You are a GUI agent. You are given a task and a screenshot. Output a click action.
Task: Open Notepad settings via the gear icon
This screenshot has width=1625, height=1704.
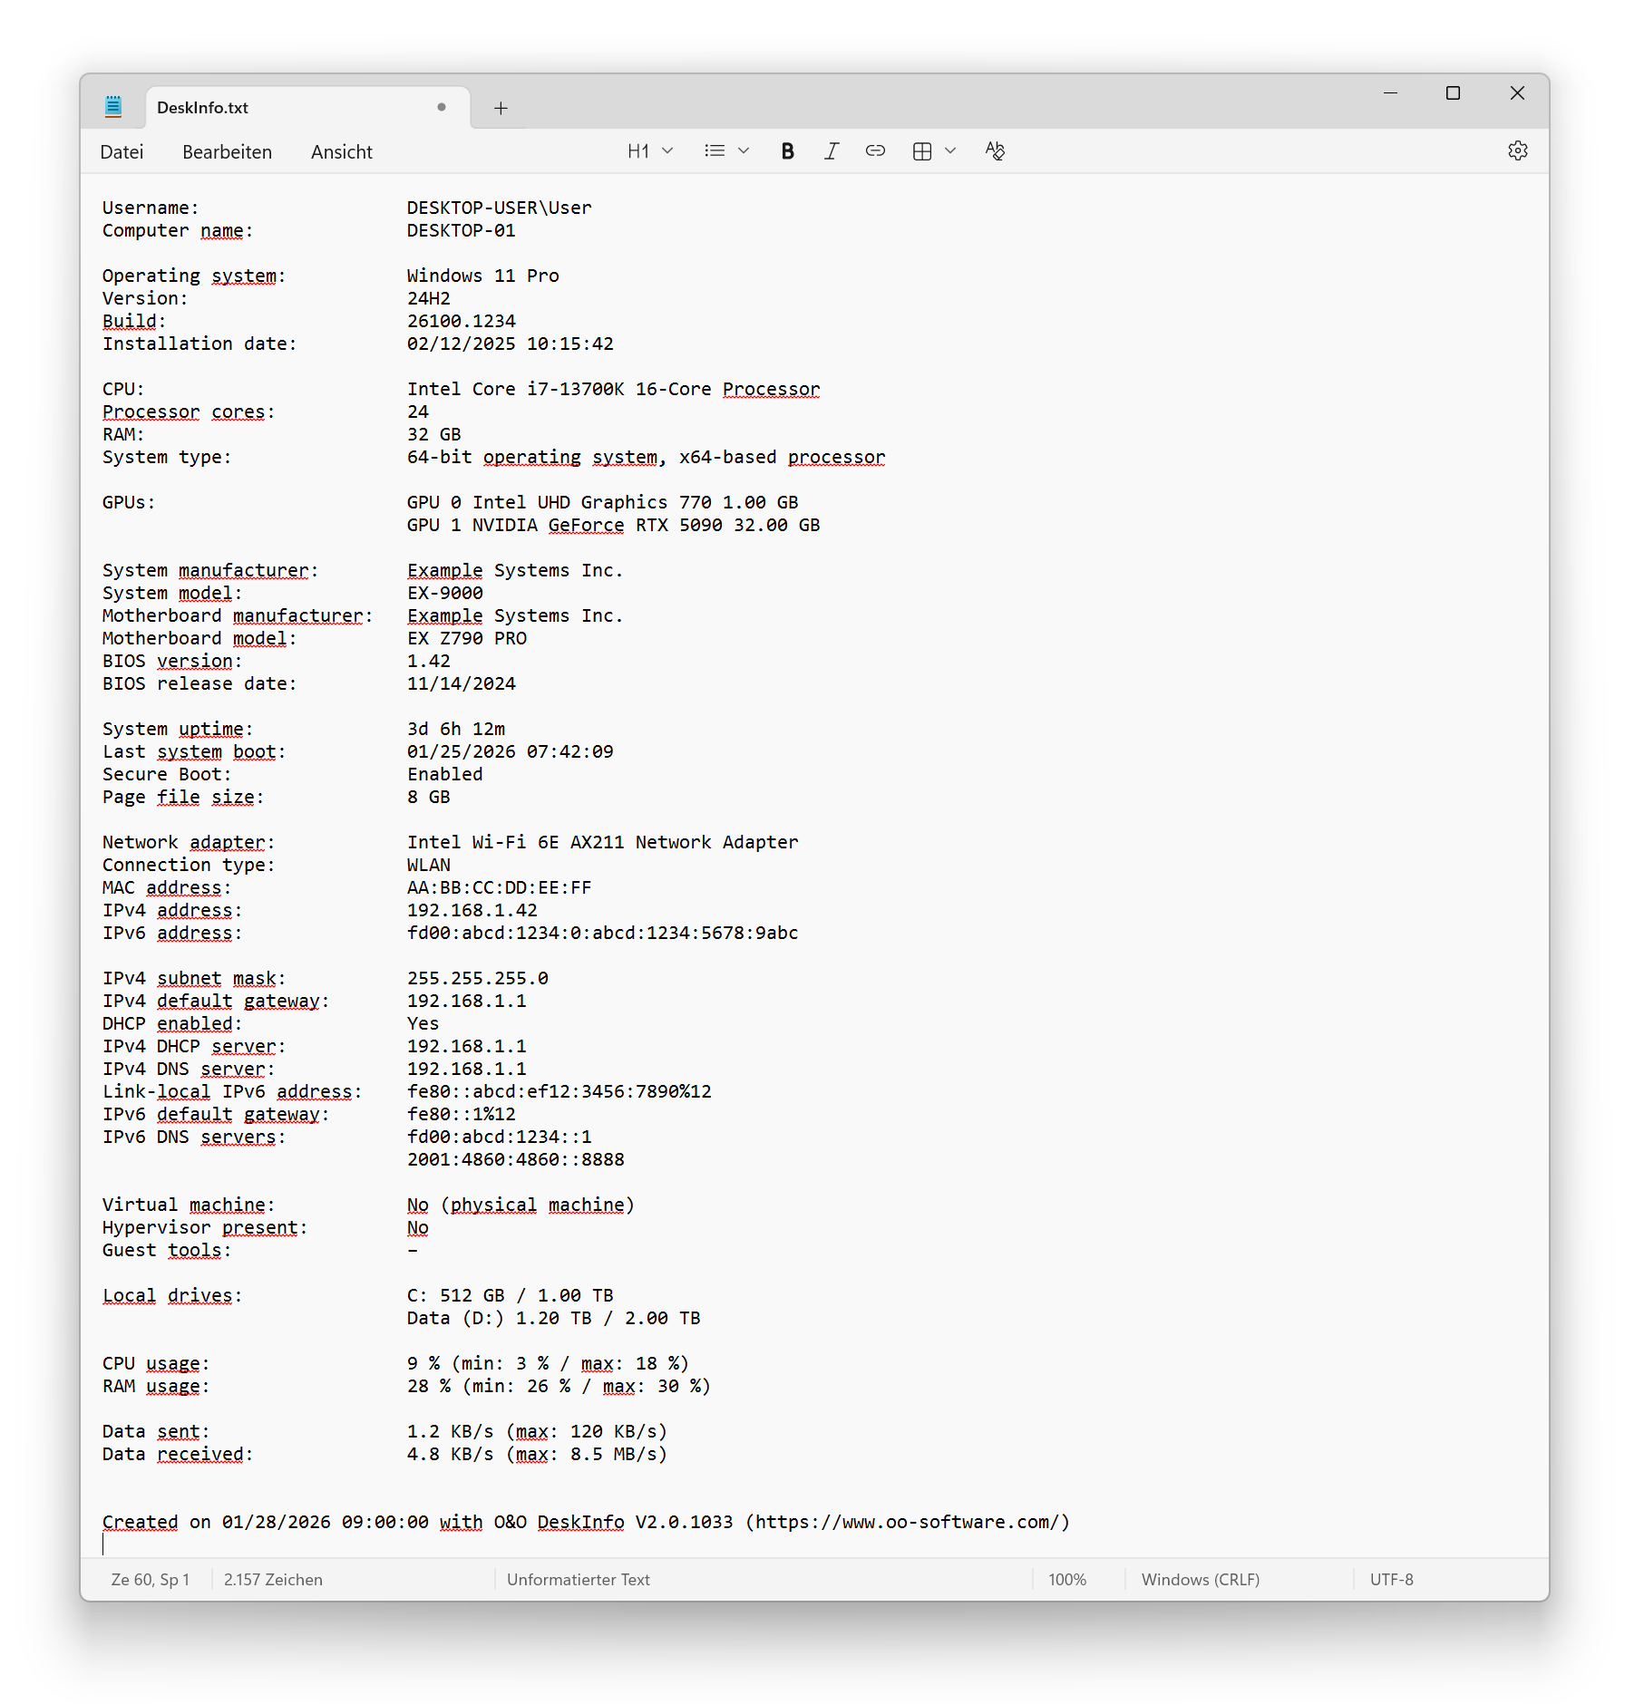pos(1517,151)
